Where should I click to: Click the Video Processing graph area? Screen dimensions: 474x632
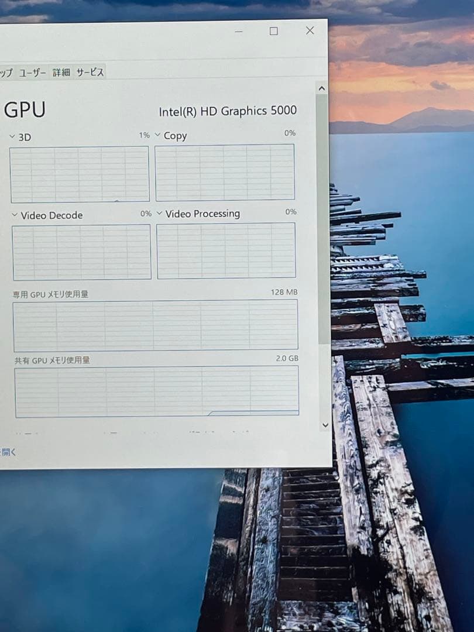(x=226, y=252)
